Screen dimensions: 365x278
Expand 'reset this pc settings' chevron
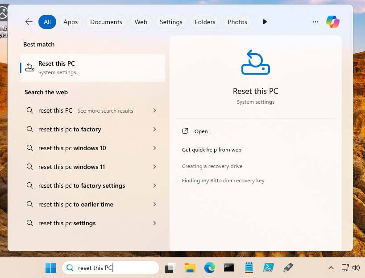[154, 223]
